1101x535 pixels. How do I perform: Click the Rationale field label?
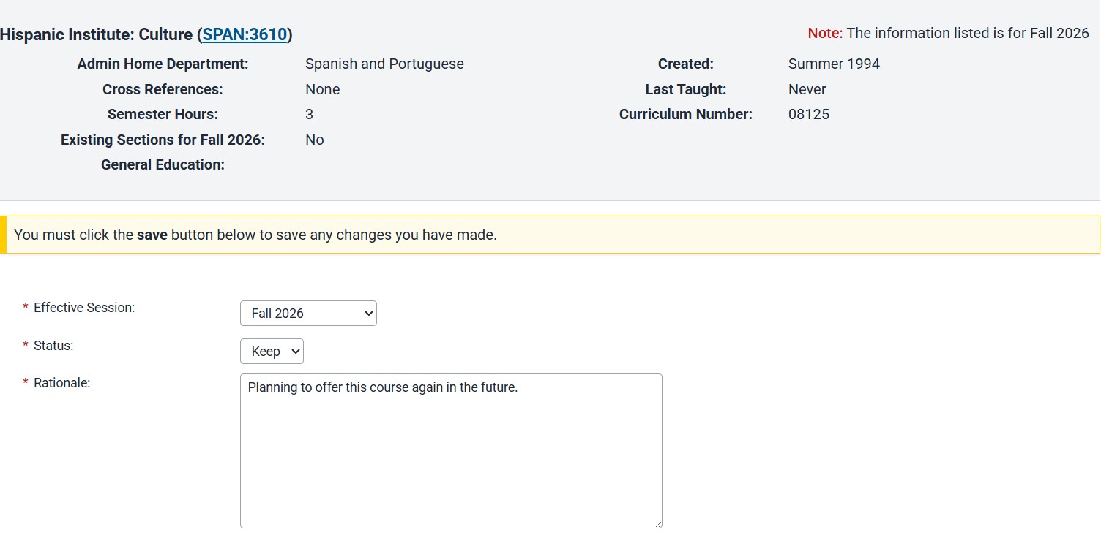point(61,383)
